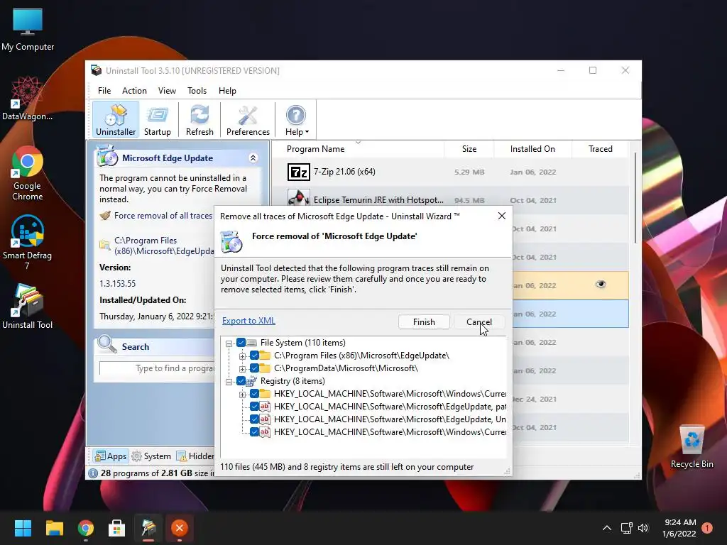Open Microsoft Store from the taskbar
The width and height of the screenshot is (727, 545).
coord(117,528)
